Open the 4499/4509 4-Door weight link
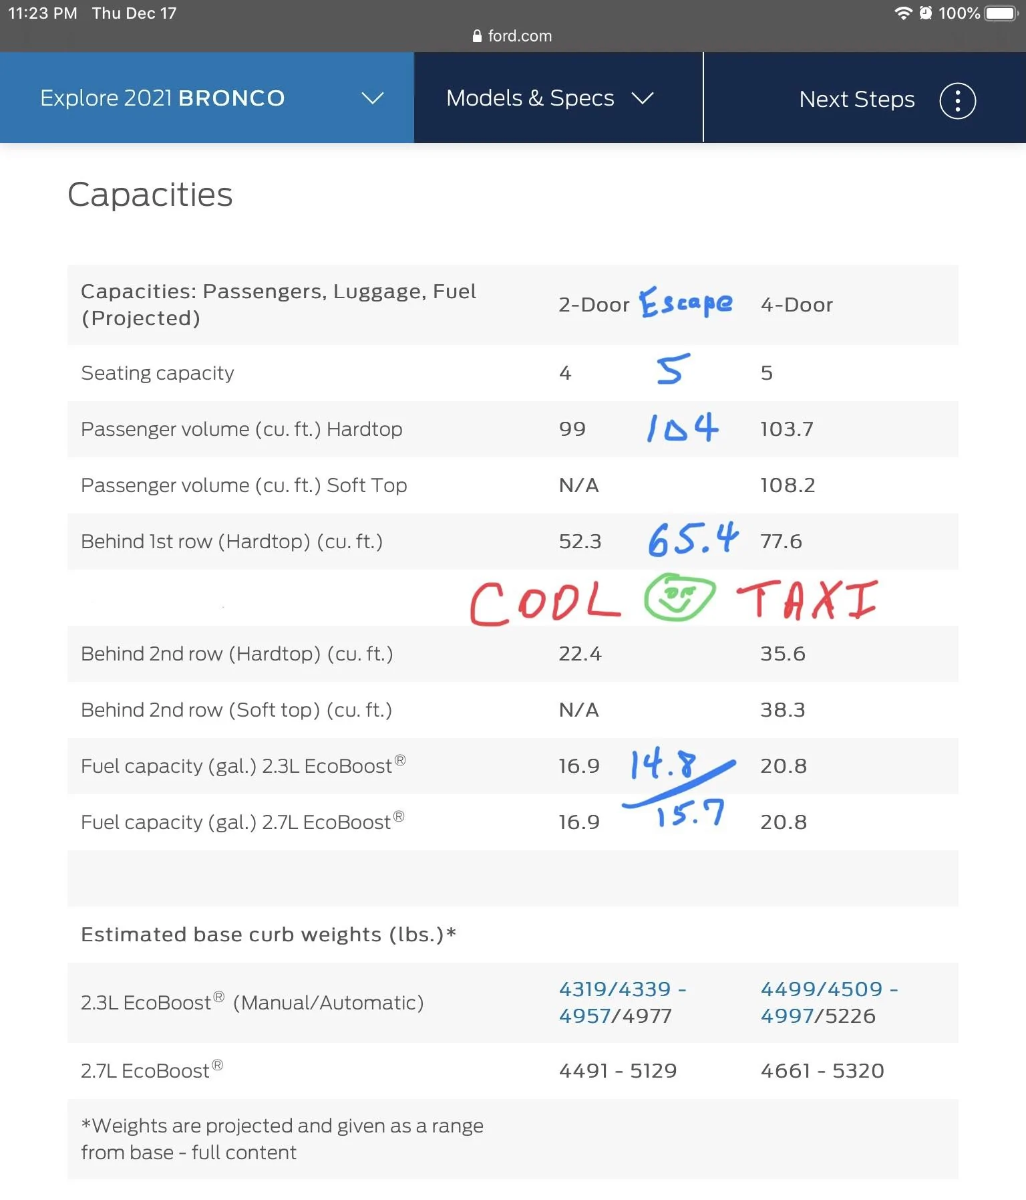 point(822,989)
